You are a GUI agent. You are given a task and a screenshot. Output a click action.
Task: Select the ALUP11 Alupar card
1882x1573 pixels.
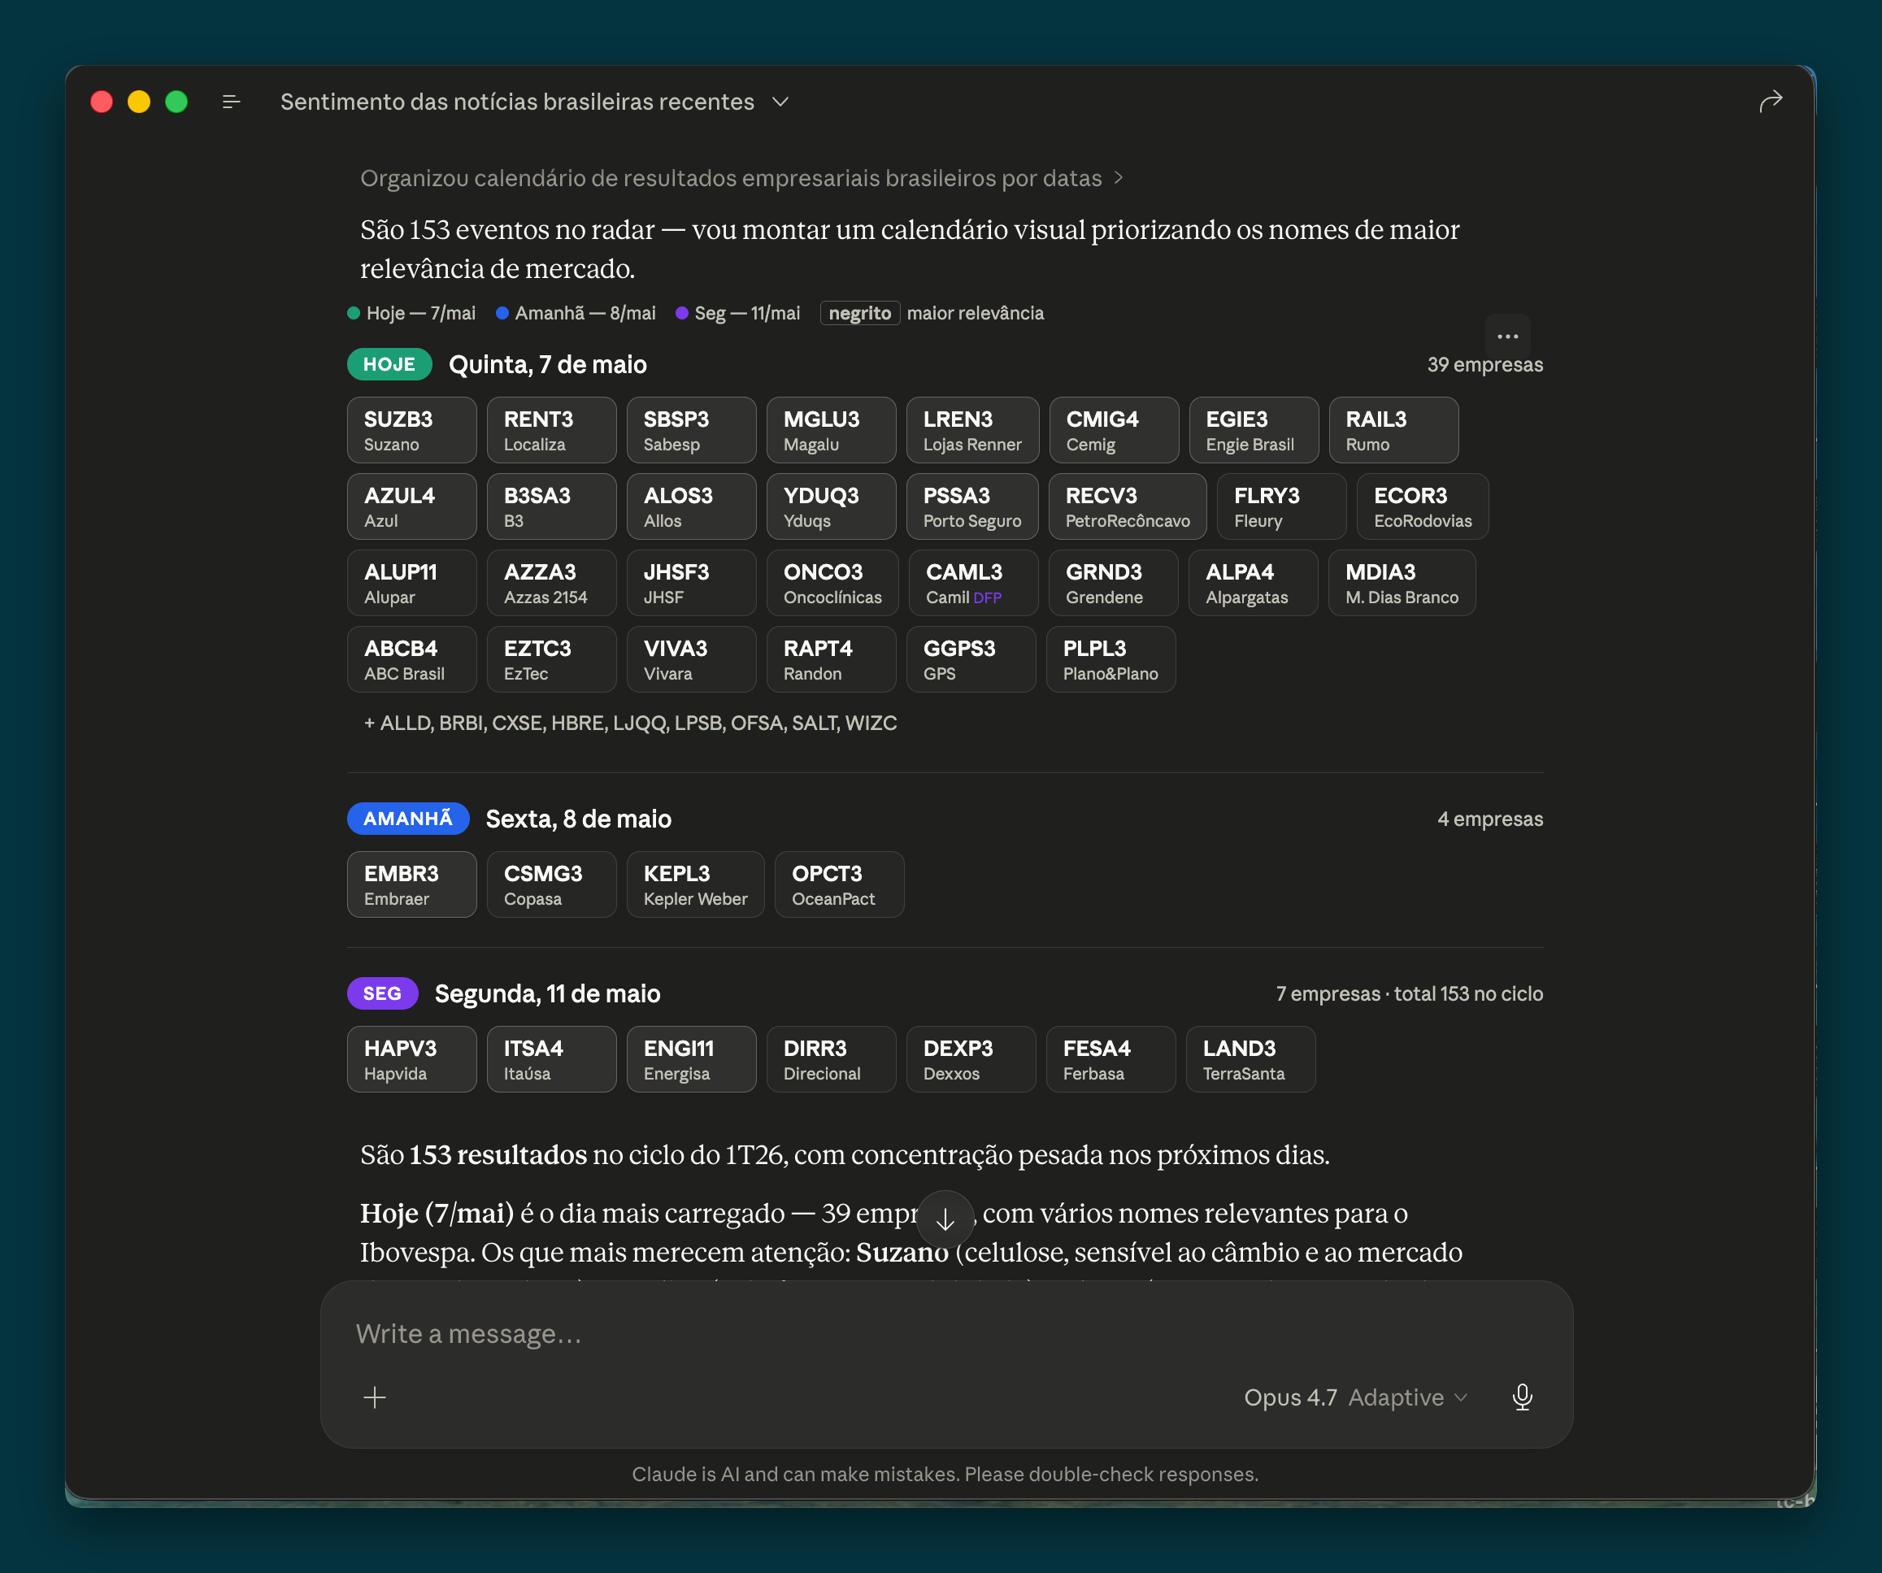[x=411, y=583]
